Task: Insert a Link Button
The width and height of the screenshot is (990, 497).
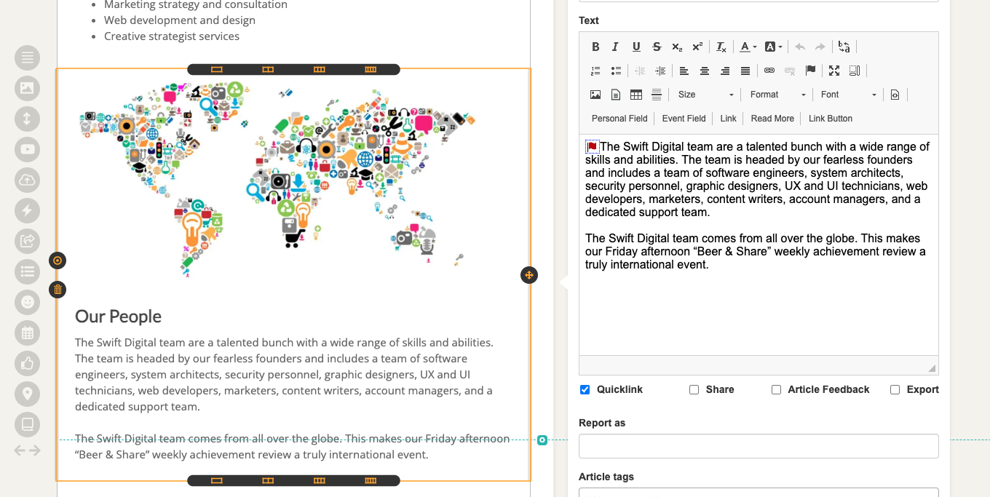Action: (831, 119)
